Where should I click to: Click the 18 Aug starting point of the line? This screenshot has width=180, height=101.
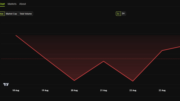click(x=16, y=36)
